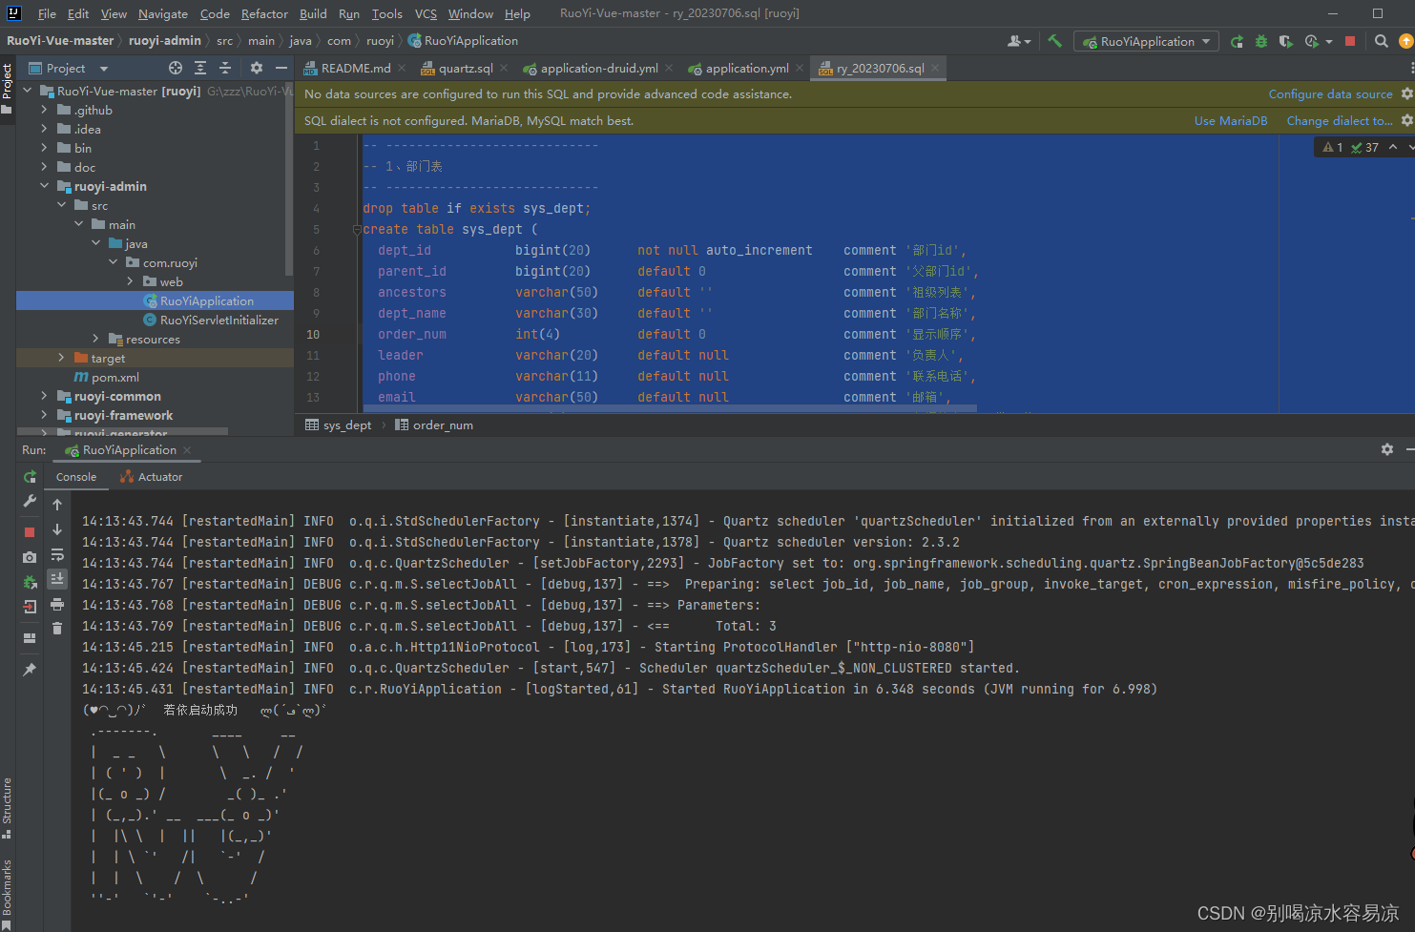Click Change dialect to... link
Viewport: 1415px width, 932px height.
(1339, 120)
